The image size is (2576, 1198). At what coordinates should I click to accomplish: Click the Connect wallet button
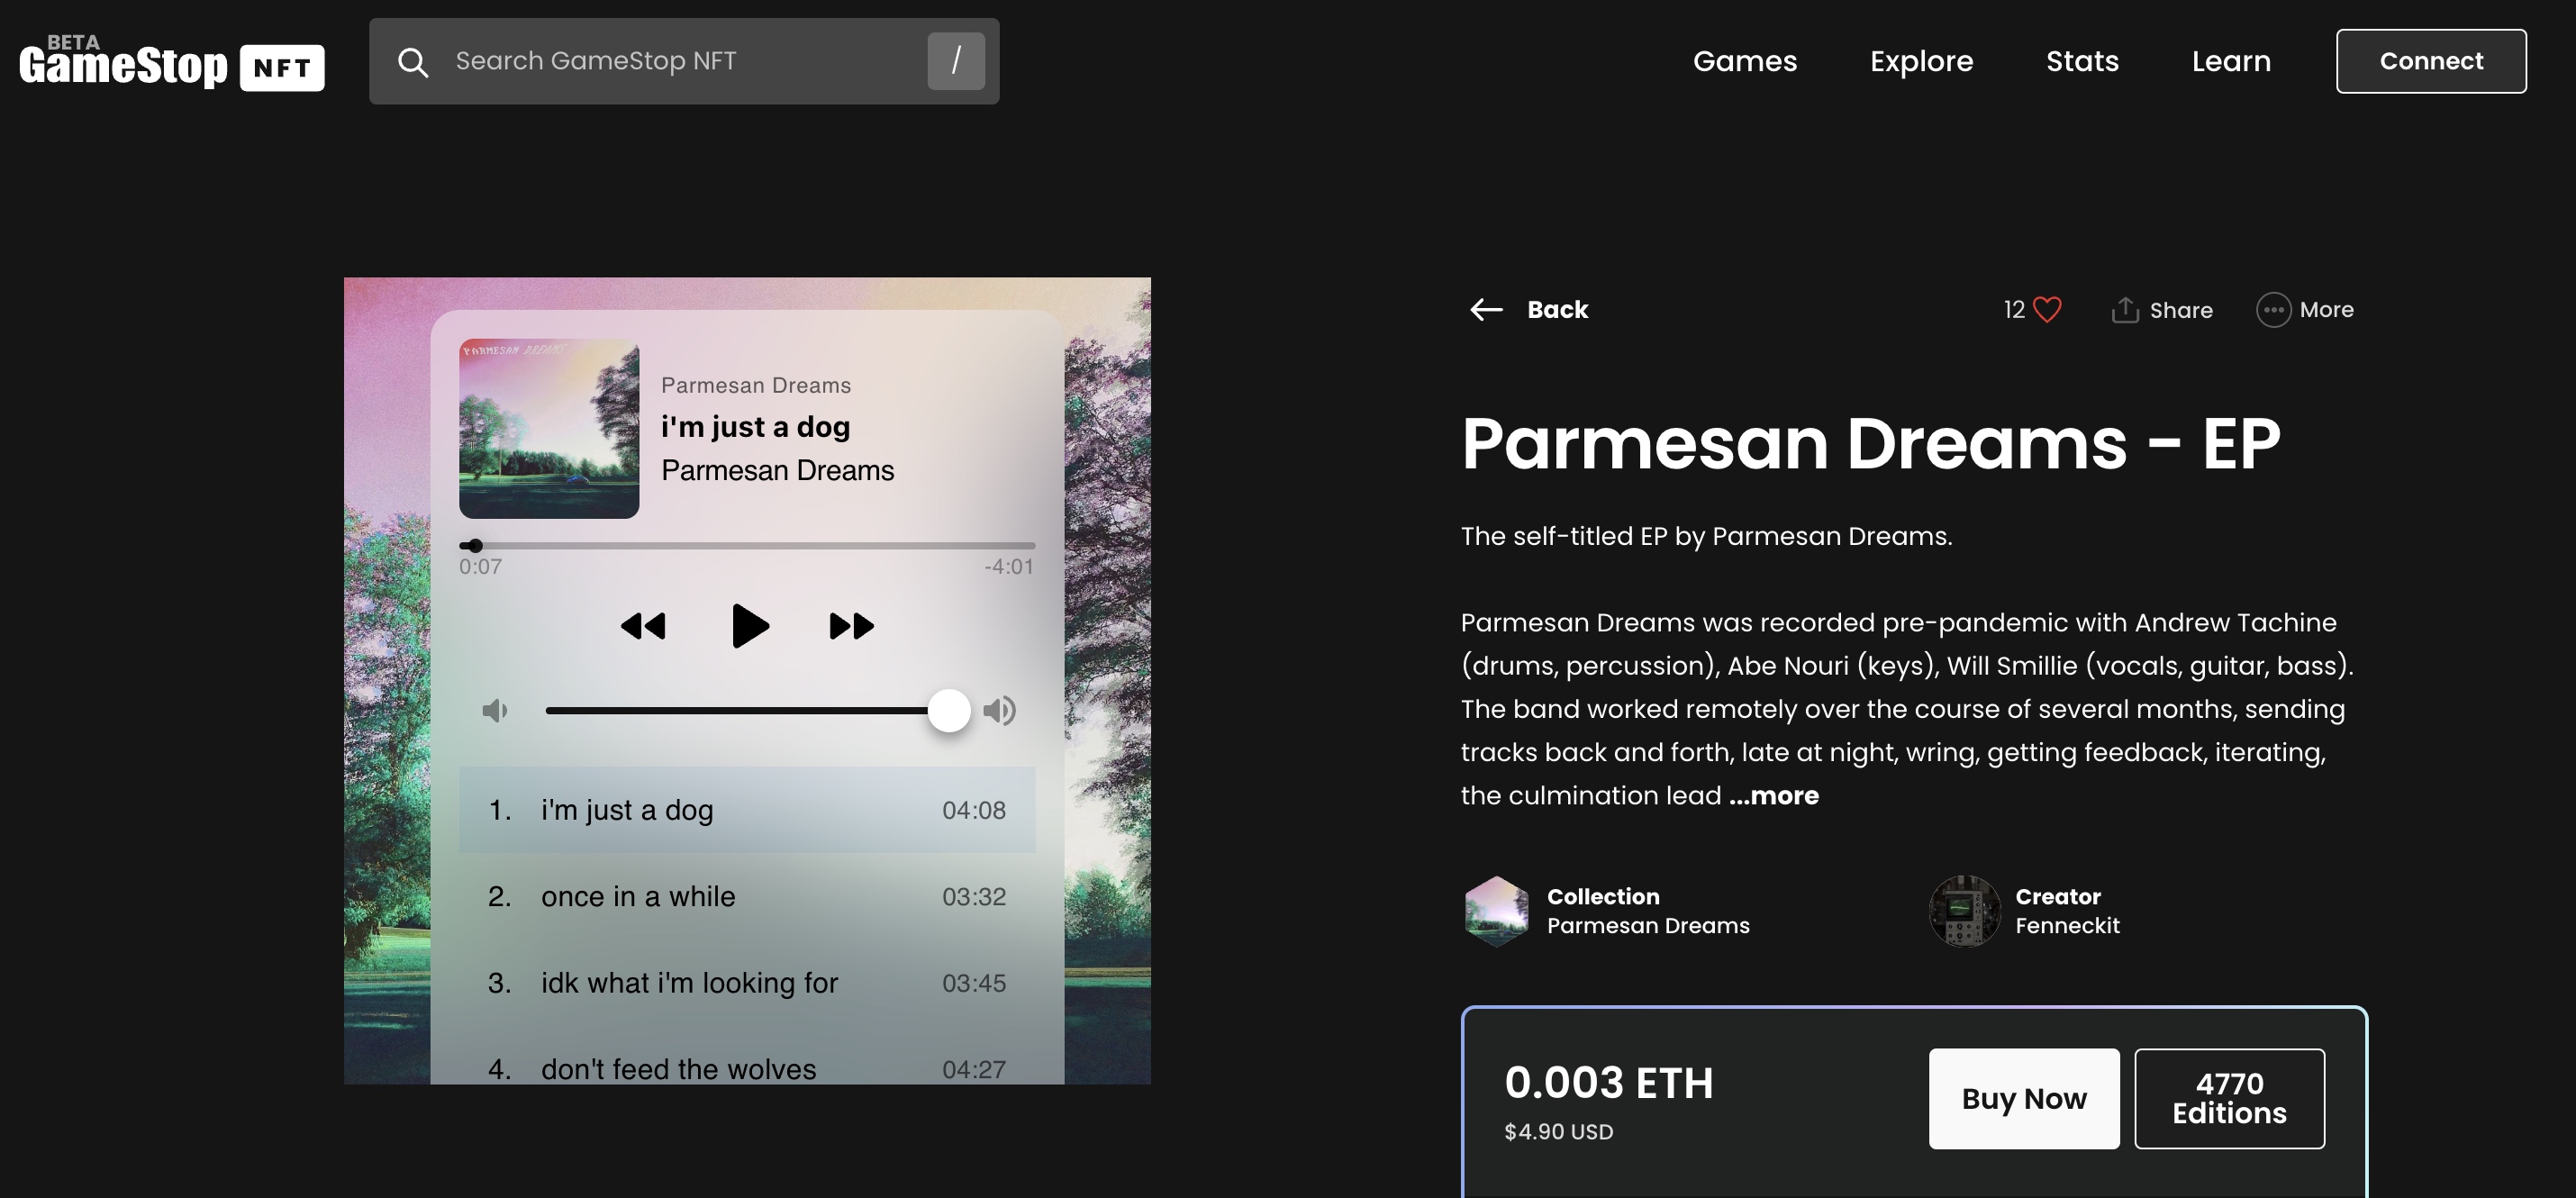(x=2430, y=61)
